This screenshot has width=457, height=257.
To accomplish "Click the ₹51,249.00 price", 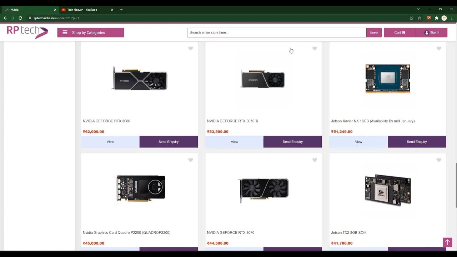I will pyautogui.click(x=342, y=132).
